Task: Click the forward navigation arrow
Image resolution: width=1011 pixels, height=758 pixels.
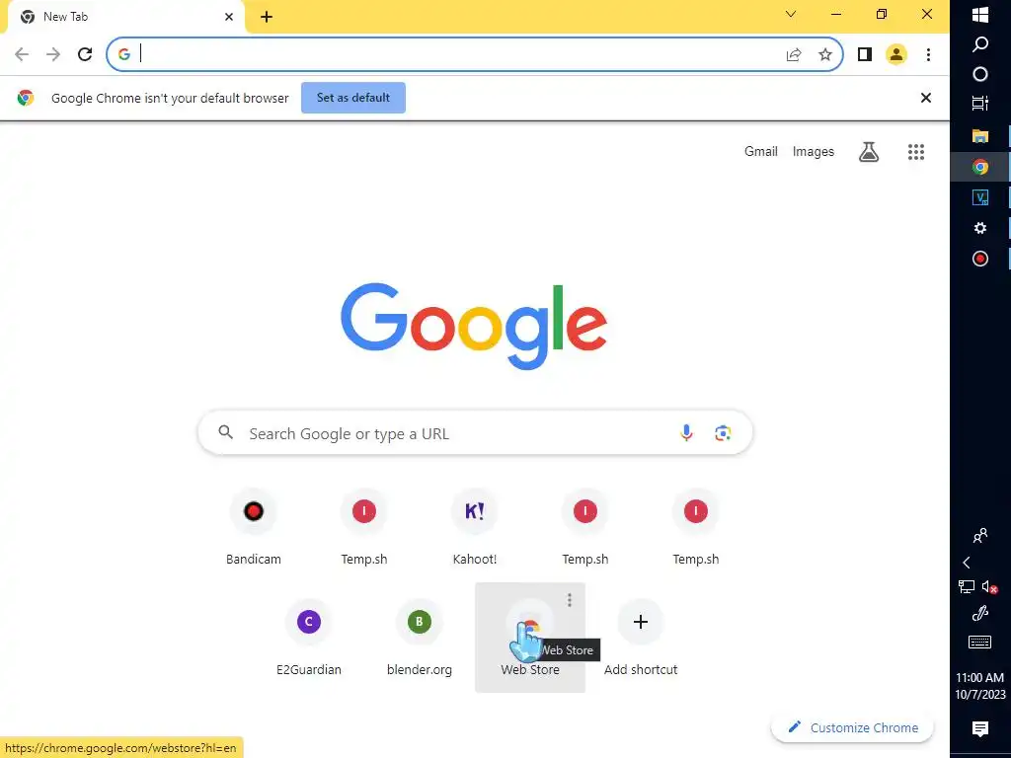Action: tap(53, 54)
